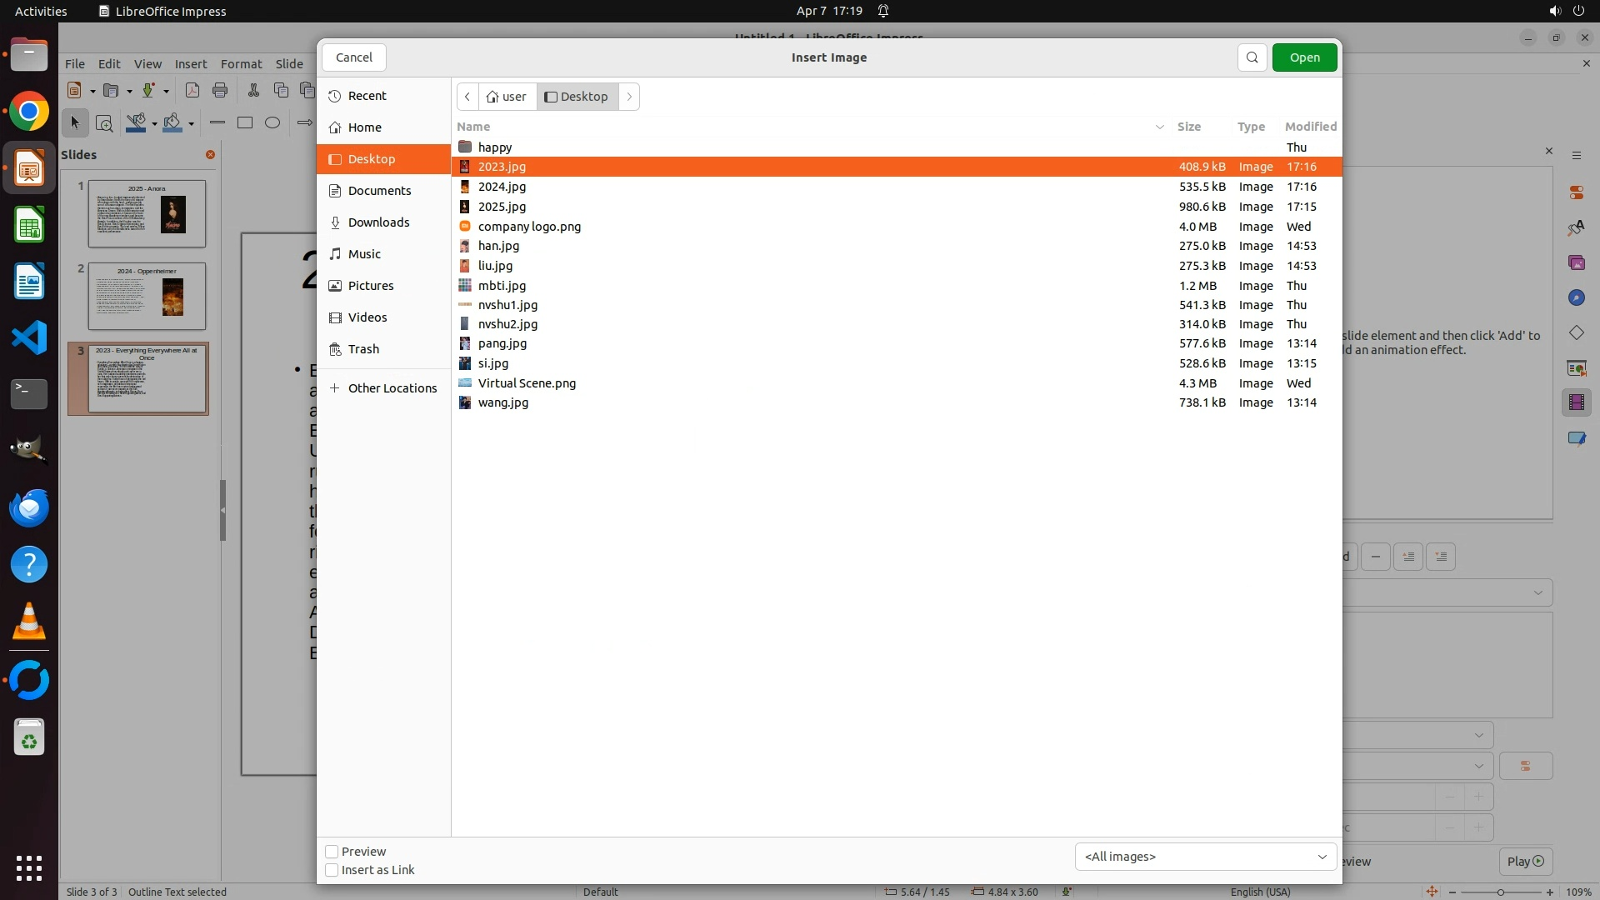Open the happy folder
This screenshot has height=900, width=1600.
(495, 147)
